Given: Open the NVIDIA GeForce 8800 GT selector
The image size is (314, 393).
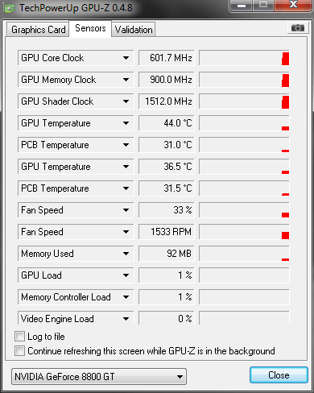Looking at the screenshot, I should [x=99, y=377].
